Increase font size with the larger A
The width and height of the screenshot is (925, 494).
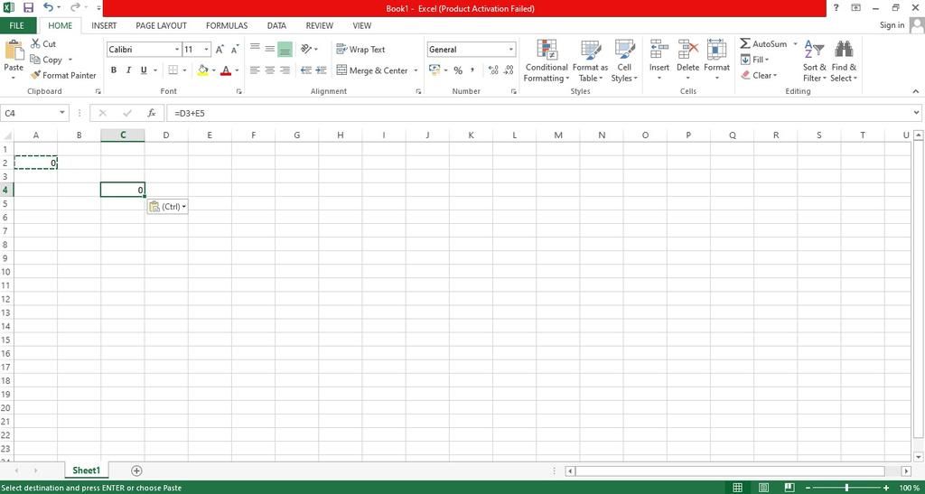tap(220, 50)
